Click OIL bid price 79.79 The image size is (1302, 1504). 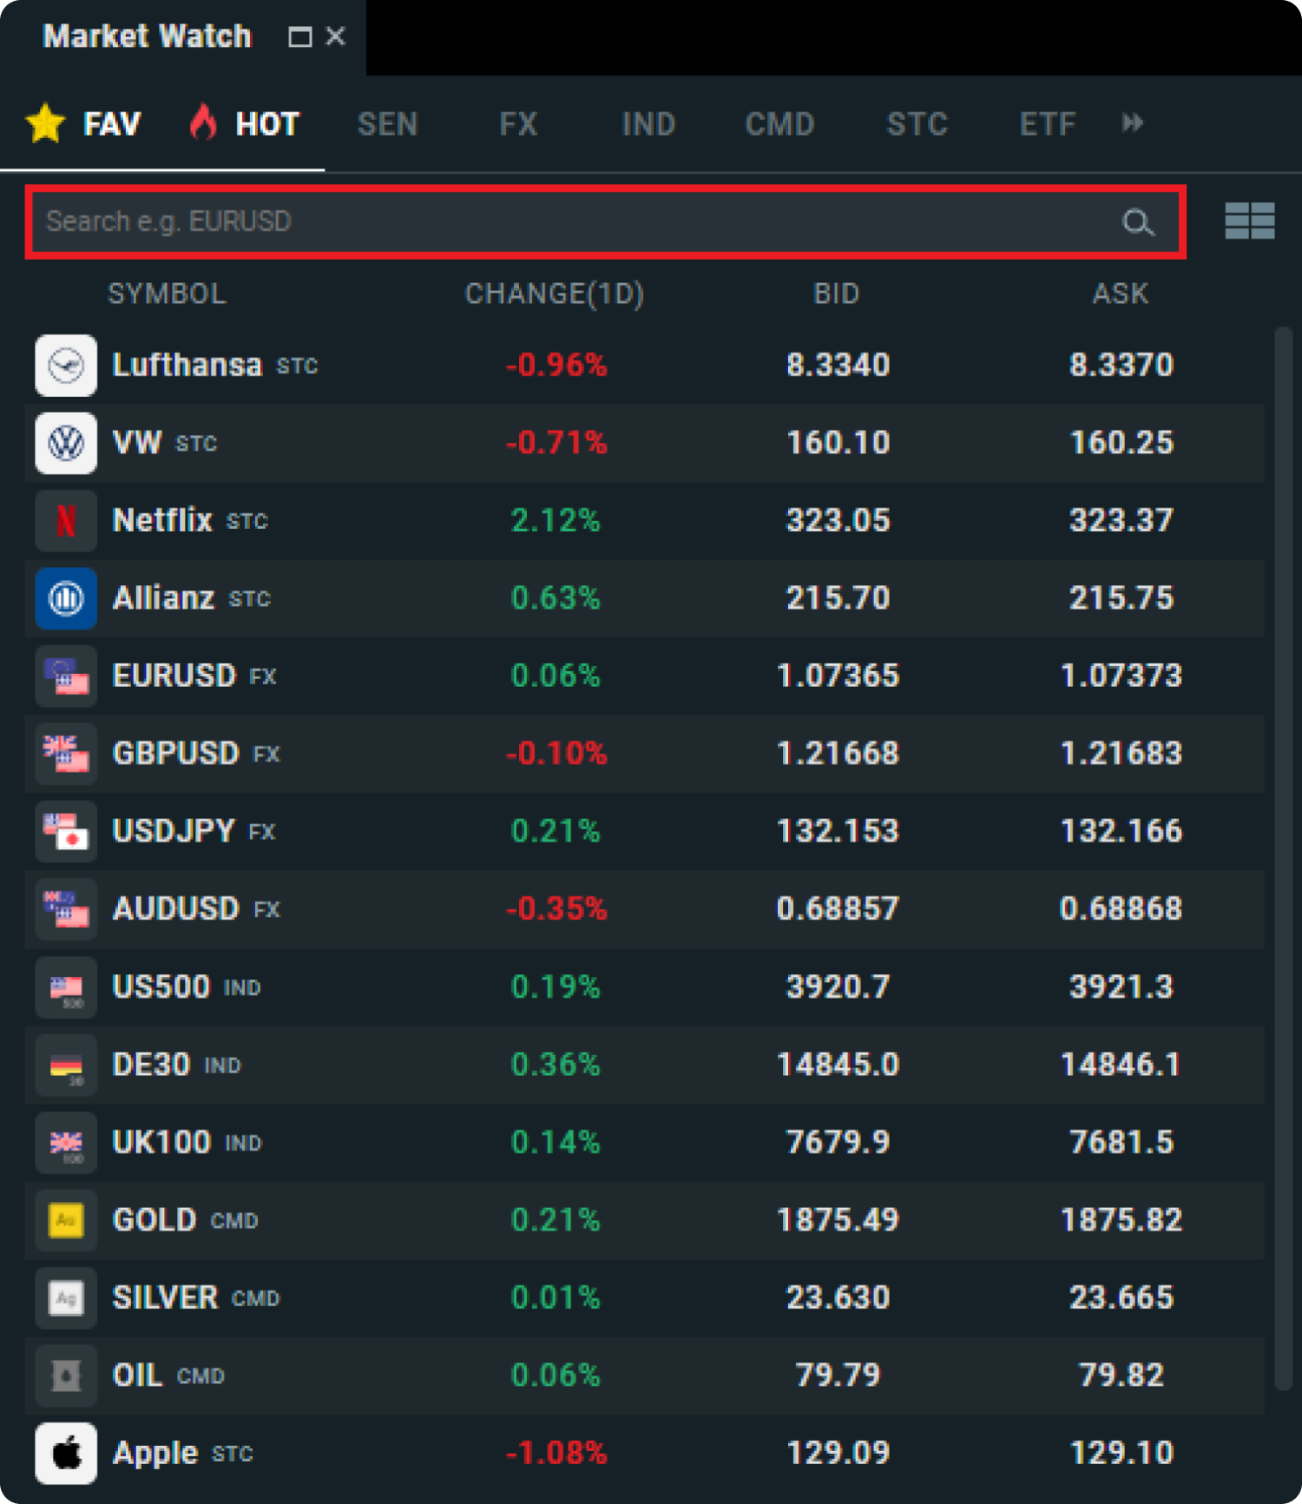[x=838, y=1375]
